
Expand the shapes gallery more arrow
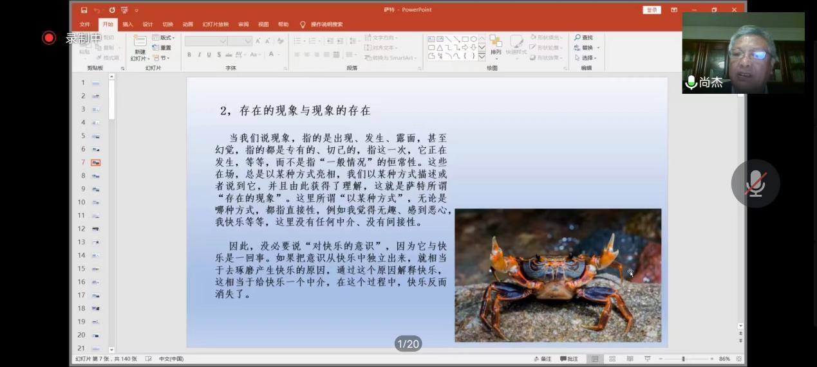tap(482, 57)
